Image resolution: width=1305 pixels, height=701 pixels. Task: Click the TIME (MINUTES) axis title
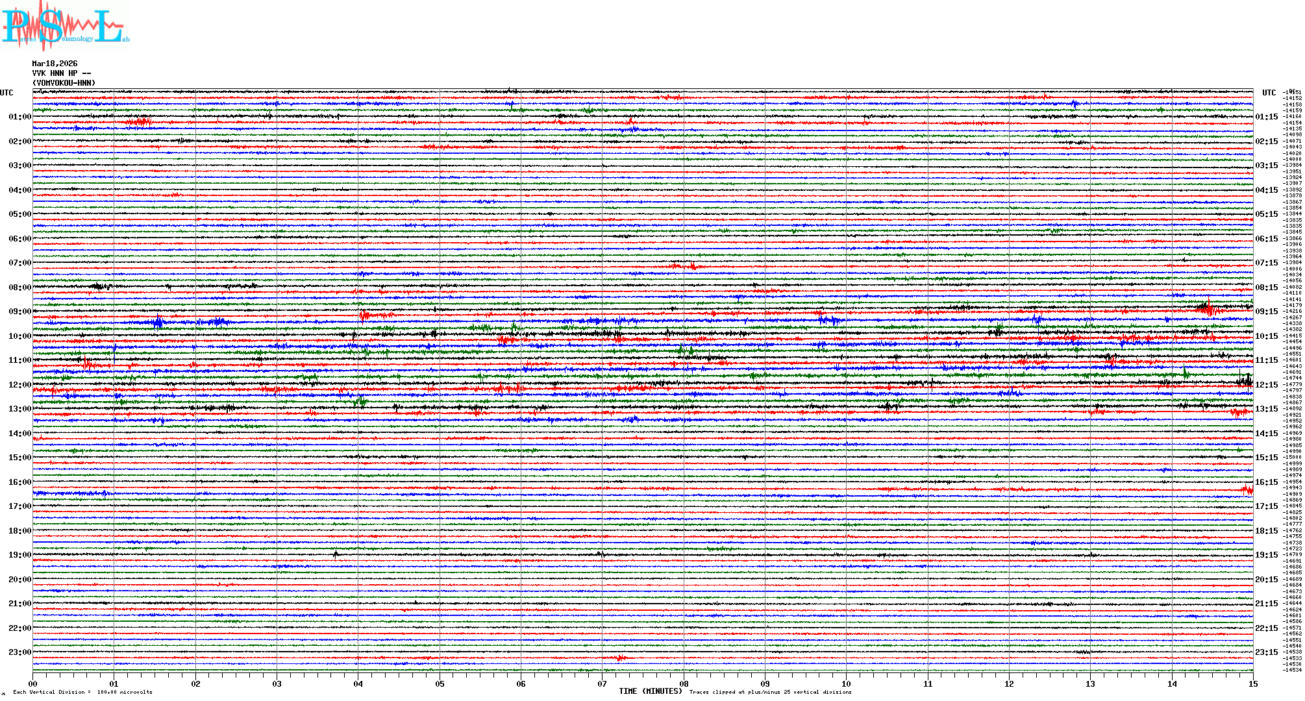[651, 691]
